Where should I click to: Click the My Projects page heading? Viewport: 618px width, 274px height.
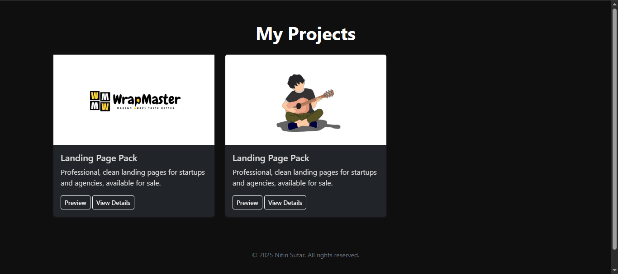[305, 33]
